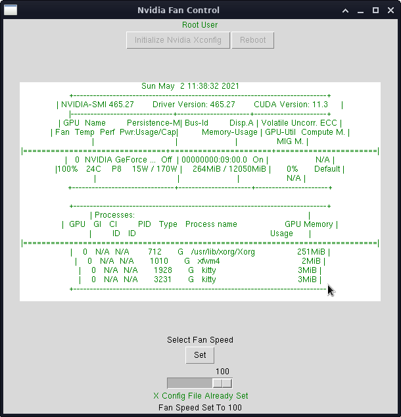Click the fan speed slider trough
Image resolution: width=401 pixels, height=417 pixels.
coord(200,383)
